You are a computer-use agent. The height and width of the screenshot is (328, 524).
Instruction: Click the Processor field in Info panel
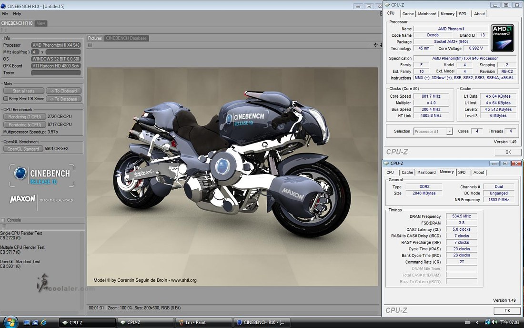[x=56, y=45]
